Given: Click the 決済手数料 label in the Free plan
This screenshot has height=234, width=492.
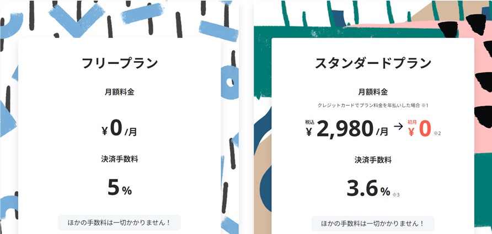Looking at the screenshot, I should [119, 160].
